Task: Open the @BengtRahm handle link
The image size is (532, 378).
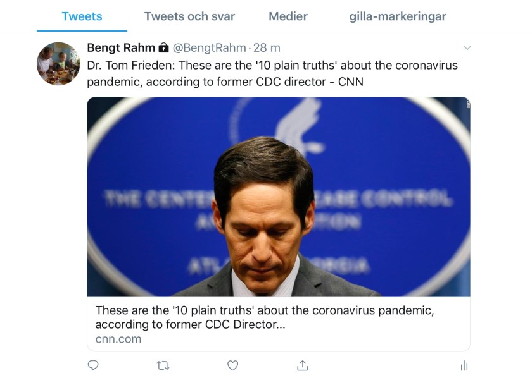Action: click(x=210, y=48)
